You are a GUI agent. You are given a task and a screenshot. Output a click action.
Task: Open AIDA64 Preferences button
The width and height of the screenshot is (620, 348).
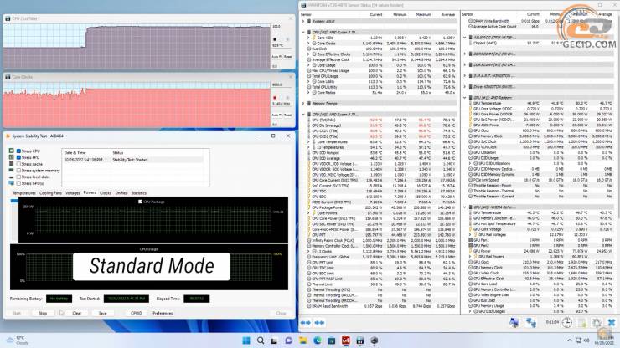click(163, 313)
